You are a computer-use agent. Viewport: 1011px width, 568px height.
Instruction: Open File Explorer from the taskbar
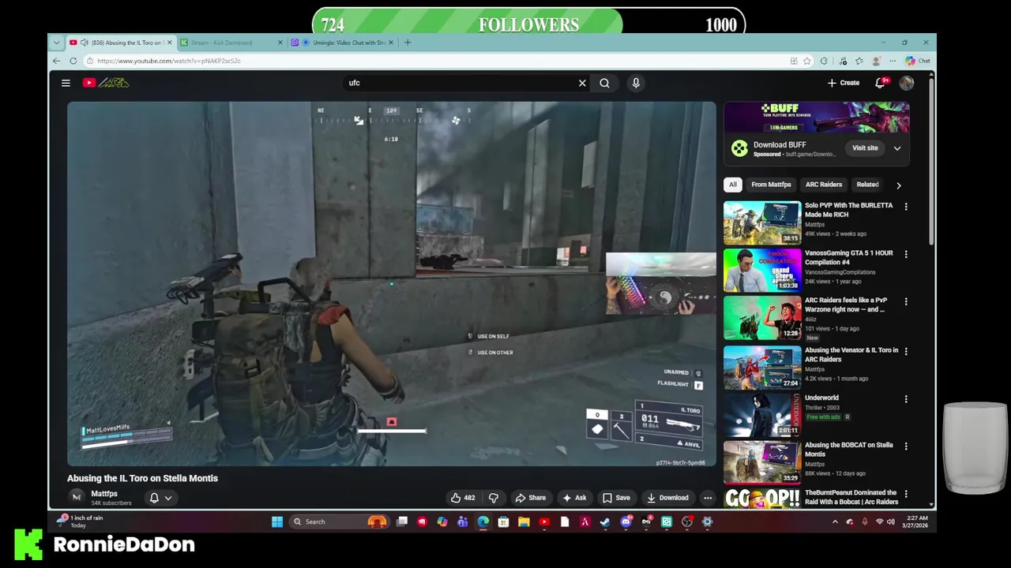click(x=524, y=521)
